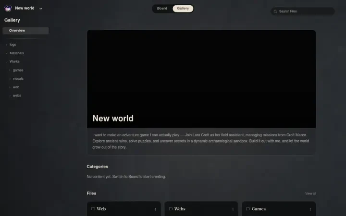Click the Files section heading
346x216 pixels.
coord(91,193)
